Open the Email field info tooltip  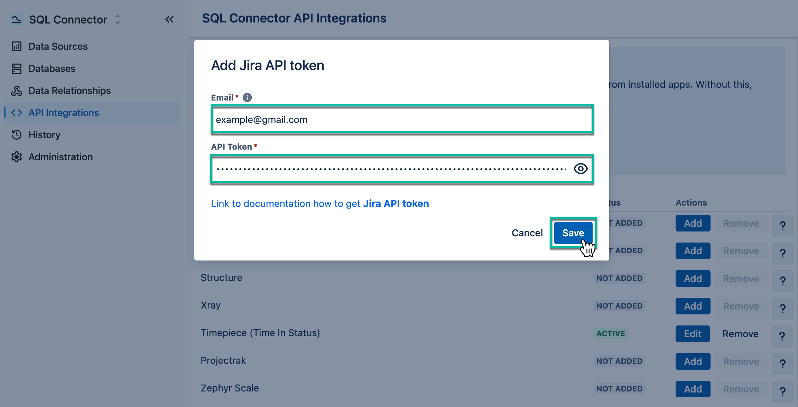(x=247, y=97)
